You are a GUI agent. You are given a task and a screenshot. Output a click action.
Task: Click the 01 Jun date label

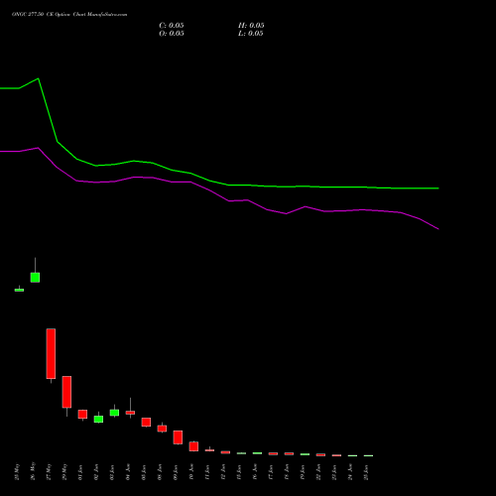click(x=80, y=472)
